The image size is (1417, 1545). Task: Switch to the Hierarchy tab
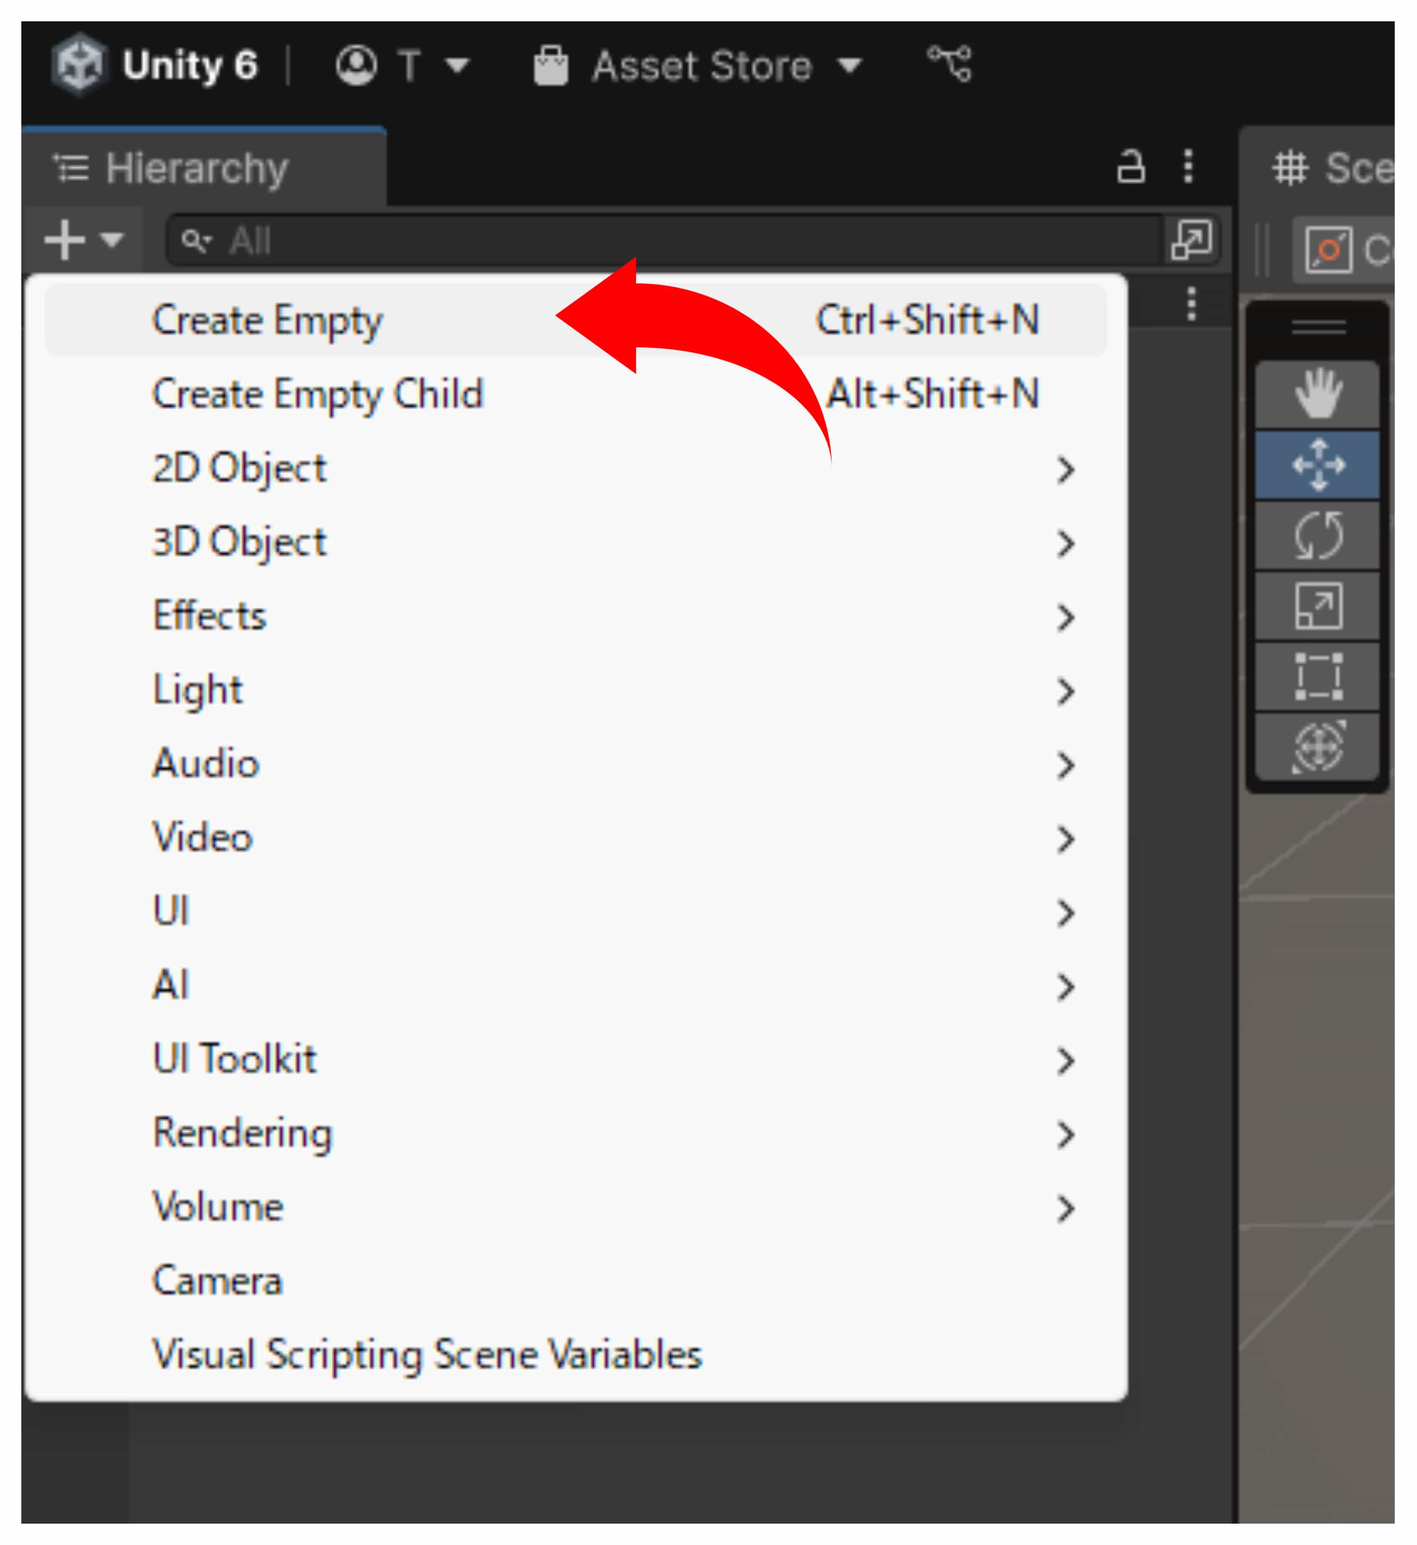tap(196, 168)
